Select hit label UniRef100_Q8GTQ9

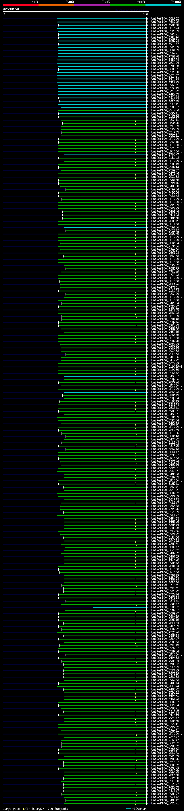pyautogui.click(x=165, y=50)
